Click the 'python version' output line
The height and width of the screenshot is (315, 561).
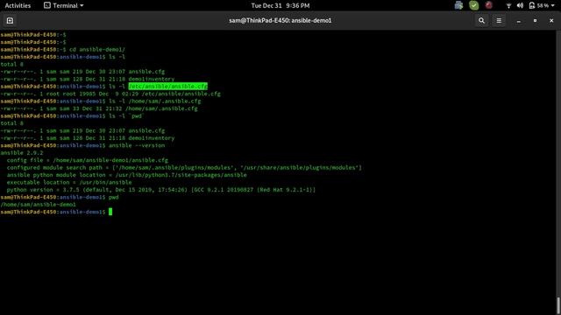[161, 190]
